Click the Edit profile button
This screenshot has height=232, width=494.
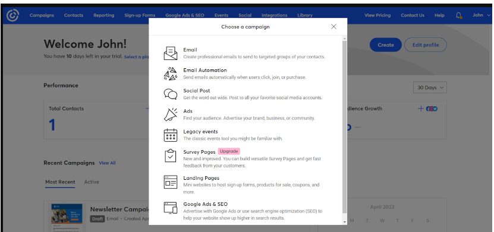coord(425,45)
